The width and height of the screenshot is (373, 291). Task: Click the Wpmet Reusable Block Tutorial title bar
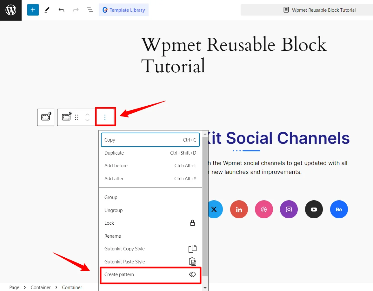point(307,10)
